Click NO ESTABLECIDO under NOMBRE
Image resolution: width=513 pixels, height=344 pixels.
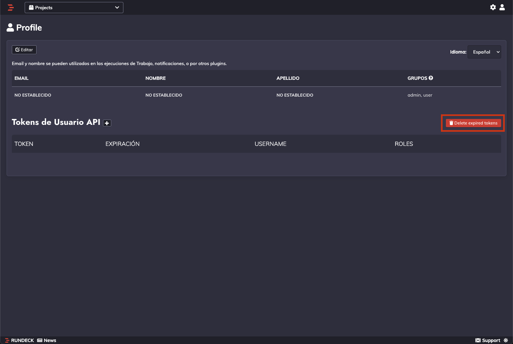[x=164, y=95]
